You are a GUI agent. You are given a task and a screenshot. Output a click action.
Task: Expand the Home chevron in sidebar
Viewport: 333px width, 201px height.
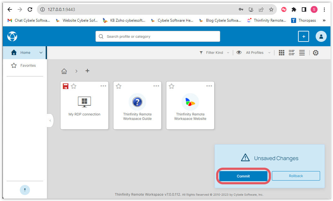click(41, 53)
